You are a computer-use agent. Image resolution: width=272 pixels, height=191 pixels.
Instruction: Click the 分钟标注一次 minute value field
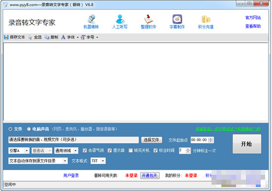click(x=182, y=151)
